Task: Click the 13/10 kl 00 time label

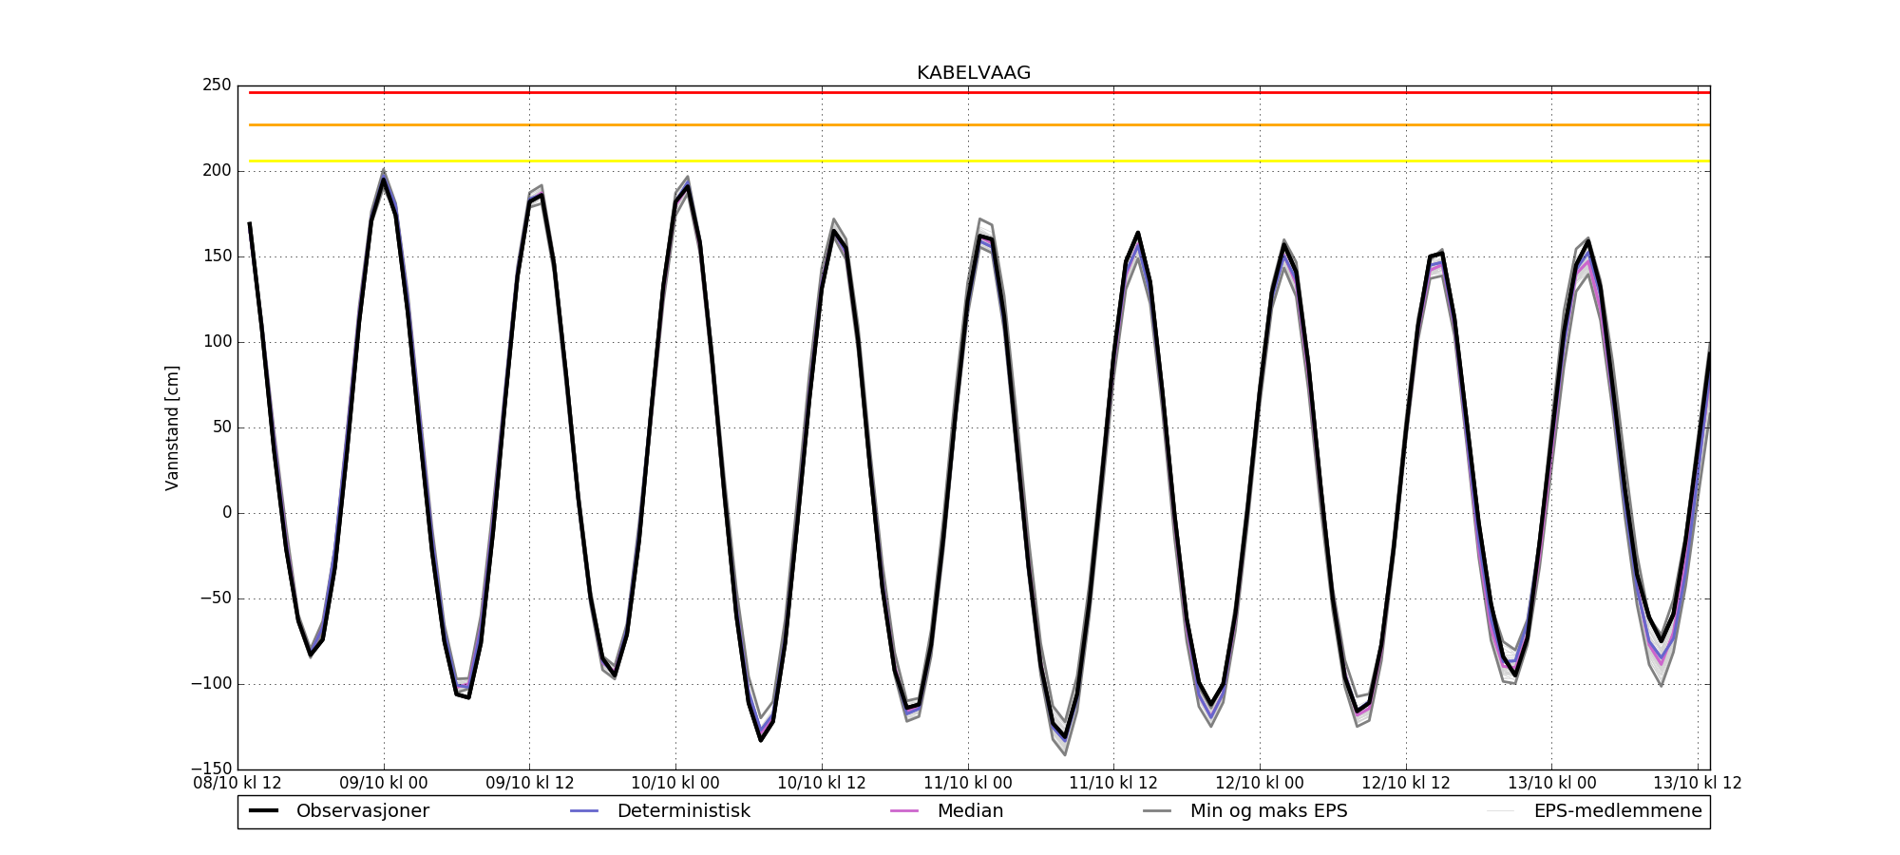Action: coord(1551,783)
